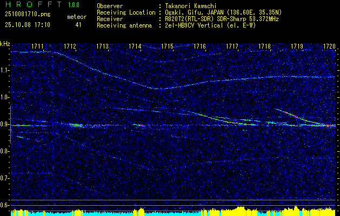Click location Ogaki, Gifu, JAPAN coordinates
340x216 pixels.
tap(223, 12)
